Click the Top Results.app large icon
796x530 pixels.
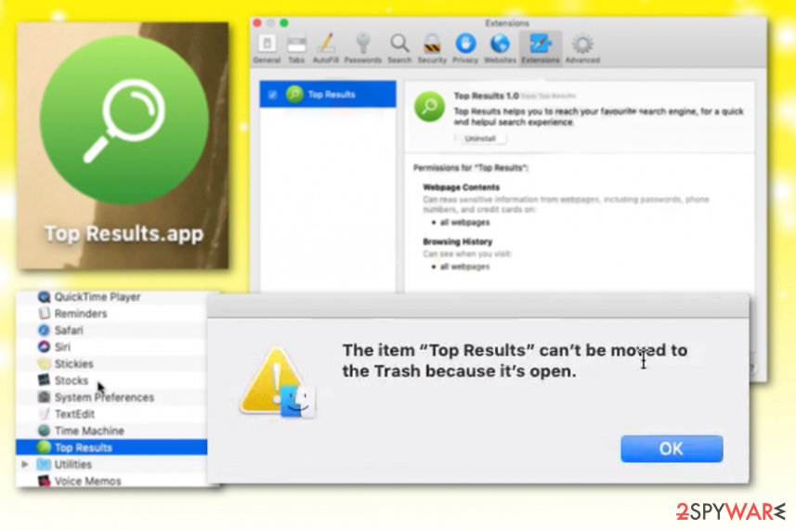pyautogui.click(x=124, y=120)
